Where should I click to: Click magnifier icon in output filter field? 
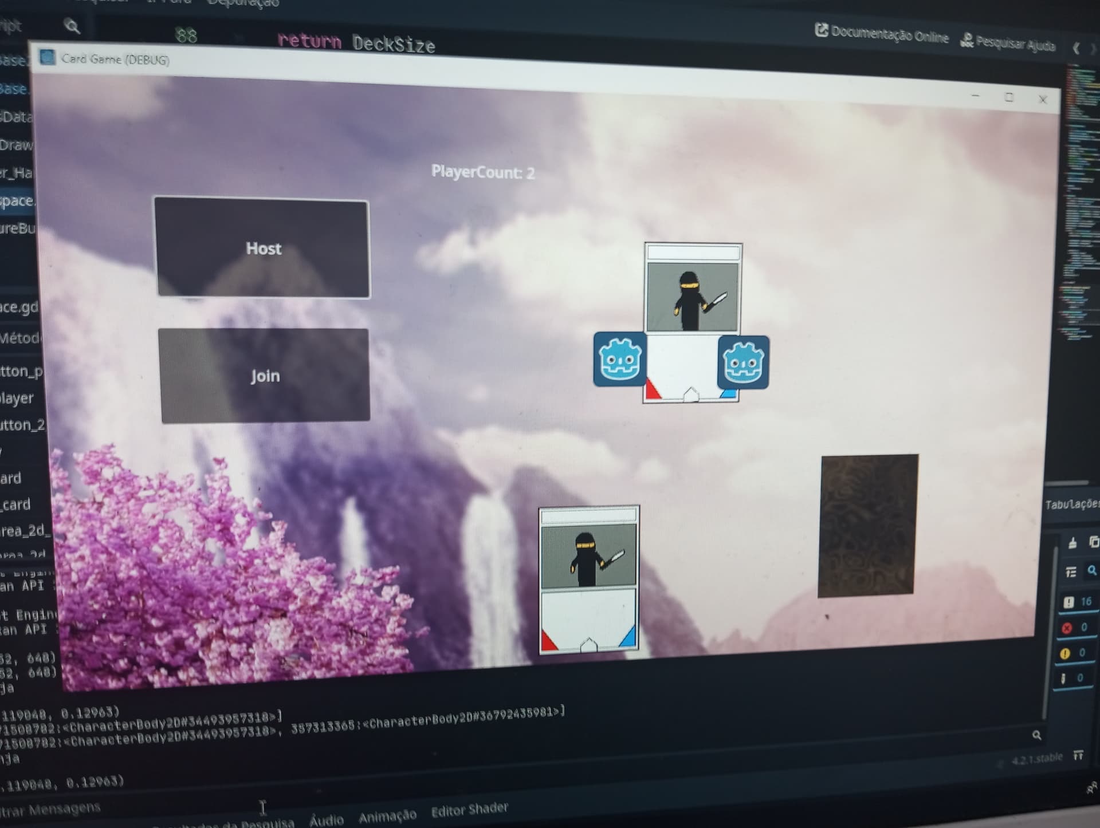point(1036,735)
